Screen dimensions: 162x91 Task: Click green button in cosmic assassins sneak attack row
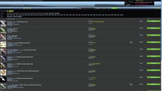pyautogui.click(x=154, y=42)
